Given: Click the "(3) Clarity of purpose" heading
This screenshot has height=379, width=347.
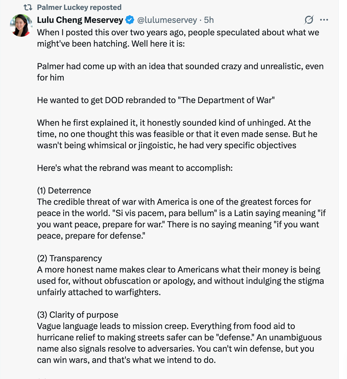Looking at the screenshot, I should (x=78, y=315).
